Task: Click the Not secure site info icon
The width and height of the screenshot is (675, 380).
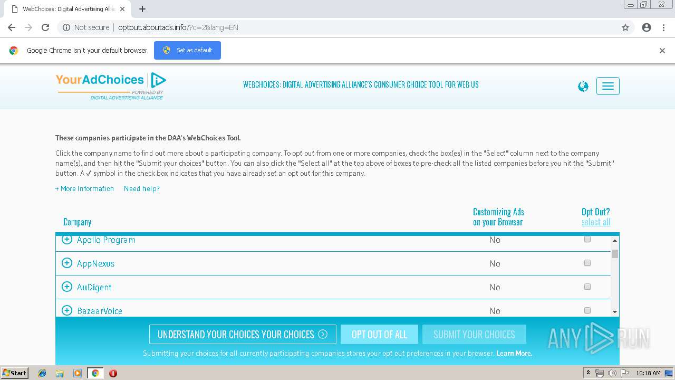Action: (66, 27)
